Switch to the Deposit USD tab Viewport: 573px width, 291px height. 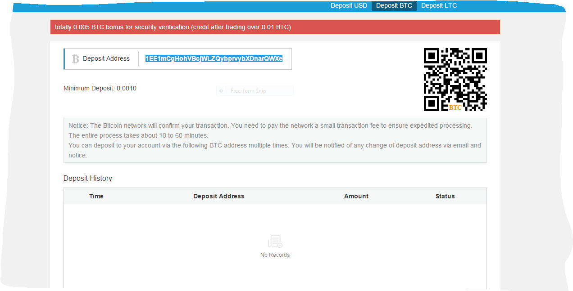349,5
